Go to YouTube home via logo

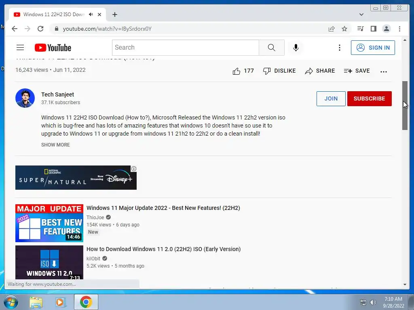[53, 48]
